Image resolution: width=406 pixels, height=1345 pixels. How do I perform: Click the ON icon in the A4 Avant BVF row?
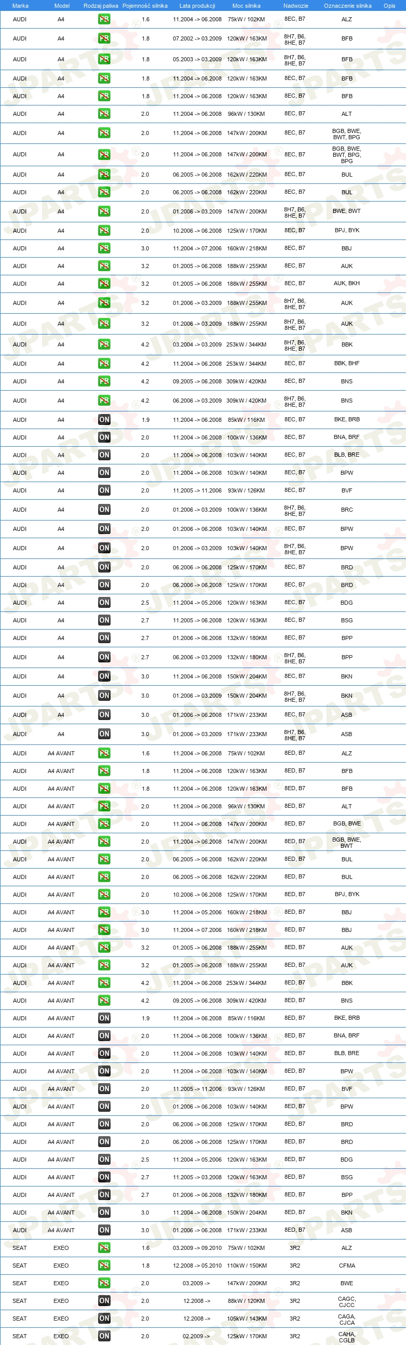coord(104,1089)
